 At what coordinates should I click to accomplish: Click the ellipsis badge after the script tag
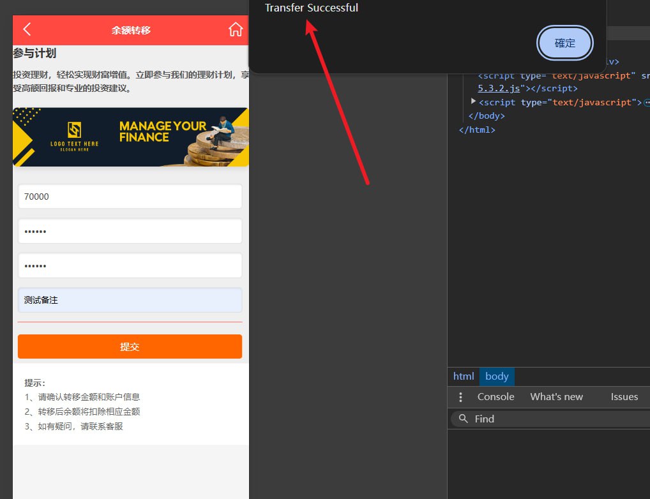[x=646, y=103]
